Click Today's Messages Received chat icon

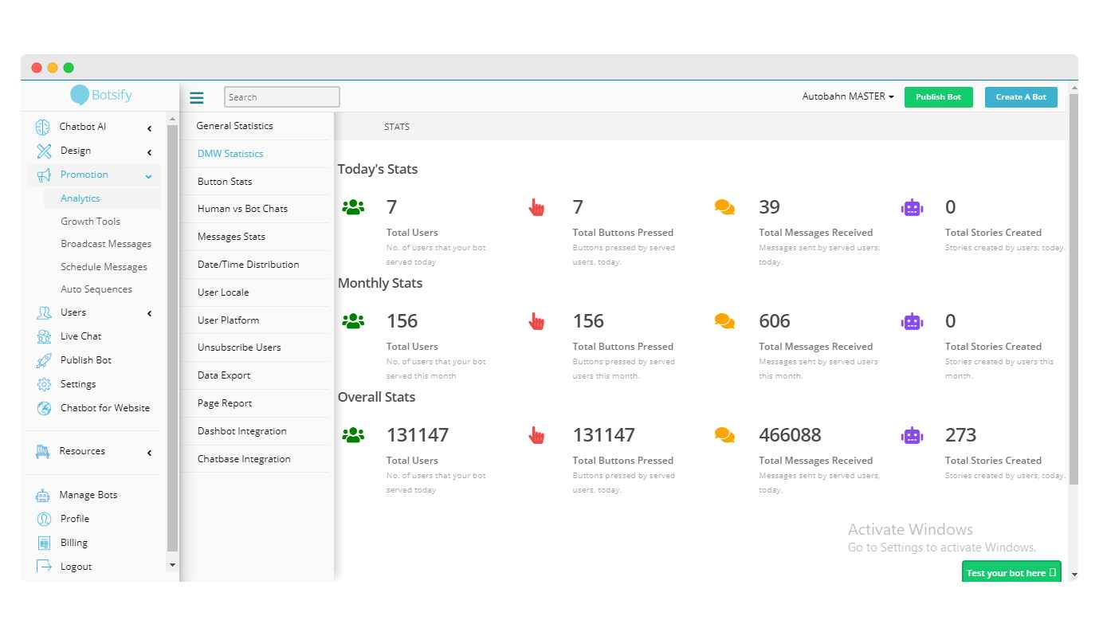pyautogui.click(x=724, y=207)
